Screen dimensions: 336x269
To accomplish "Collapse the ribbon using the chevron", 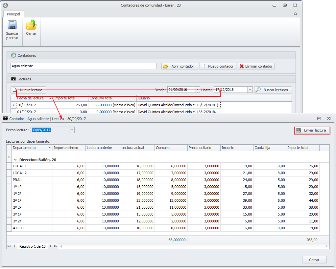I will point(296,14).
